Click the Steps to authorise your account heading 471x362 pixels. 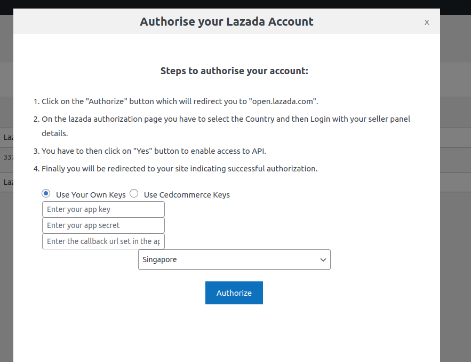coord(234,70)
